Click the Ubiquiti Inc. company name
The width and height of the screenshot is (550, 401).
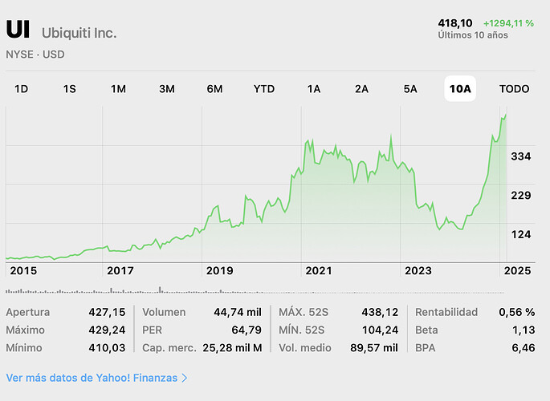(x=79, y=33)
